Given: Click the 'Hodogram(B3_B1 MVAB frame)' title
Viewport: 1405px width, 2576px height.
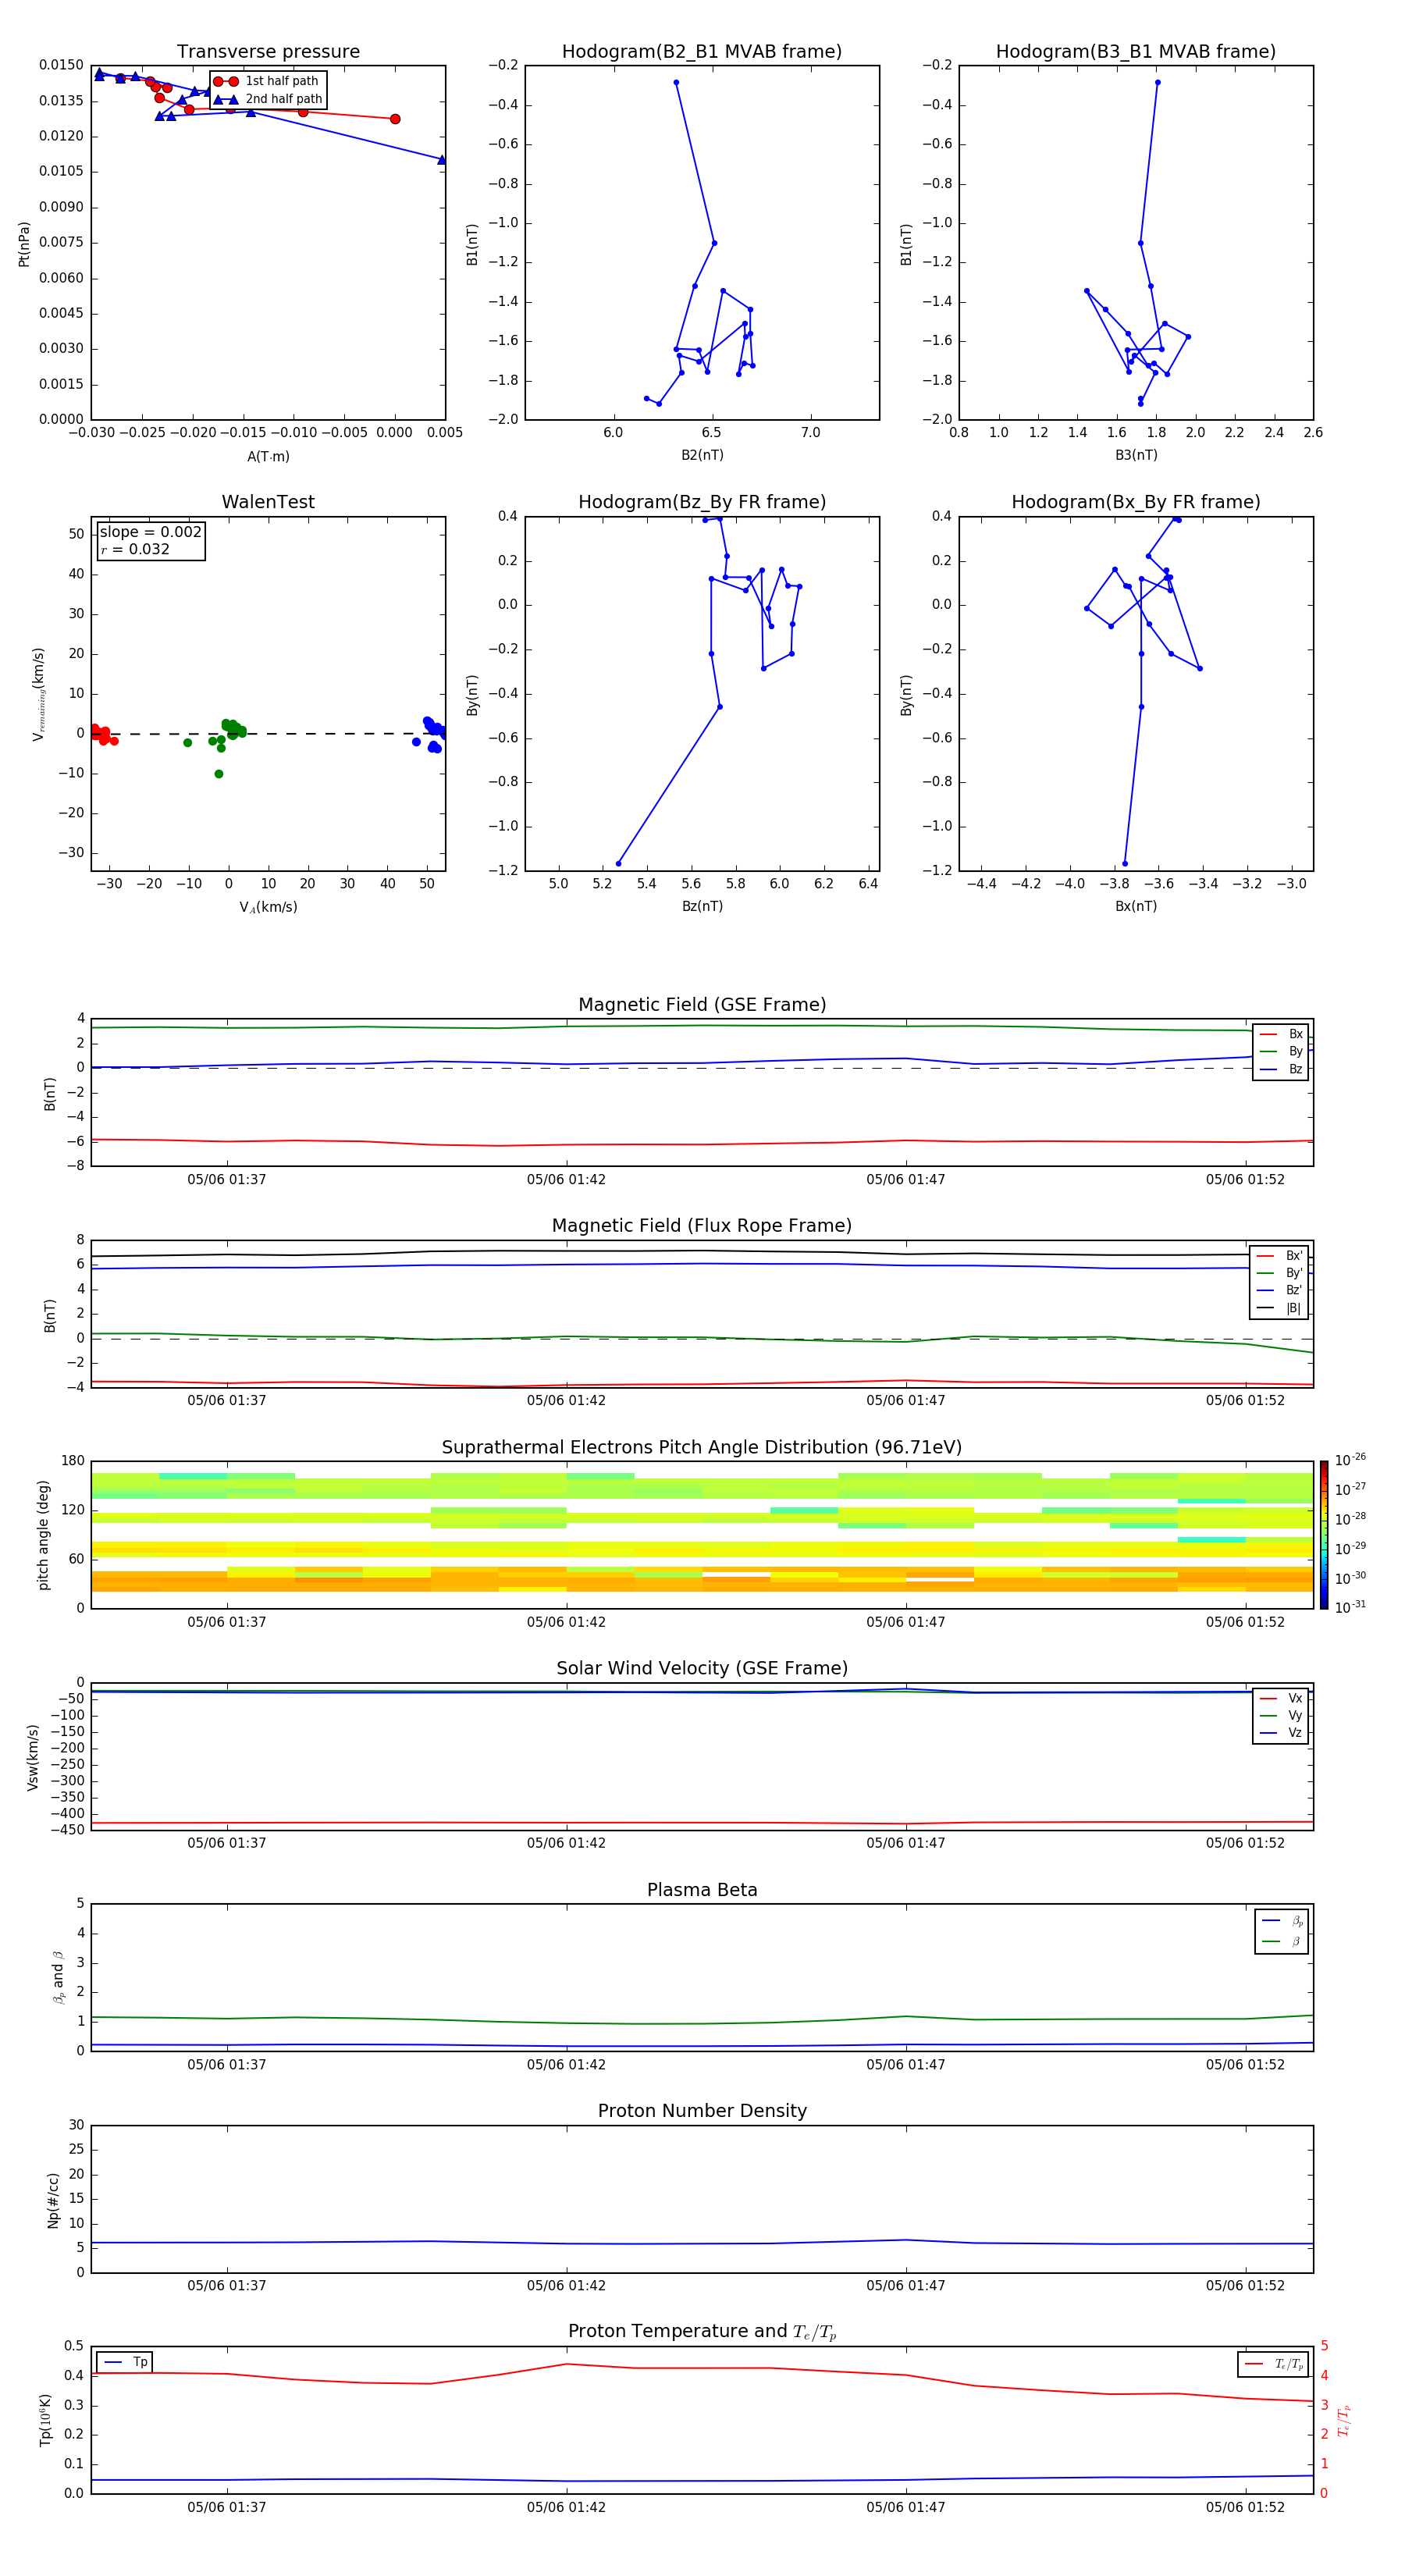Looking at the screenshot, I should (1136, 52).
